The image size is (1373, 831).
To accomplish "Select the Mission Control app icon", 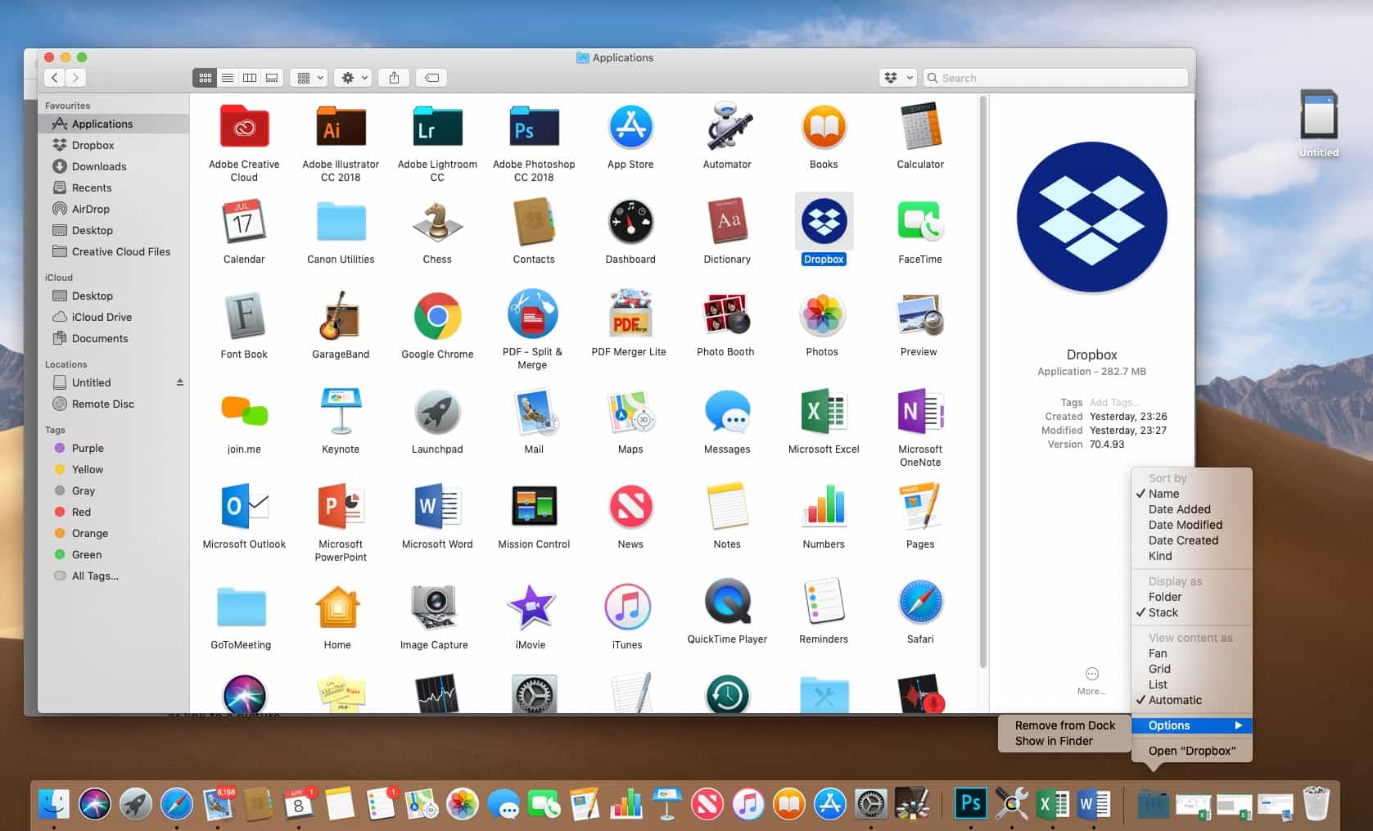I will pyautogui.click(x=534, y=506).
